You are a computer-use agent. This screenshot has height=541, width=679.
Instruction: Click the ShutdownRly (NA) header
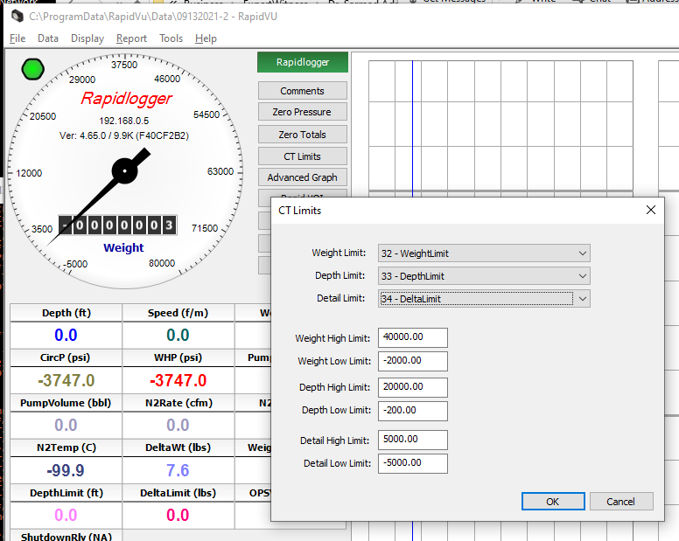click(66, 537)
